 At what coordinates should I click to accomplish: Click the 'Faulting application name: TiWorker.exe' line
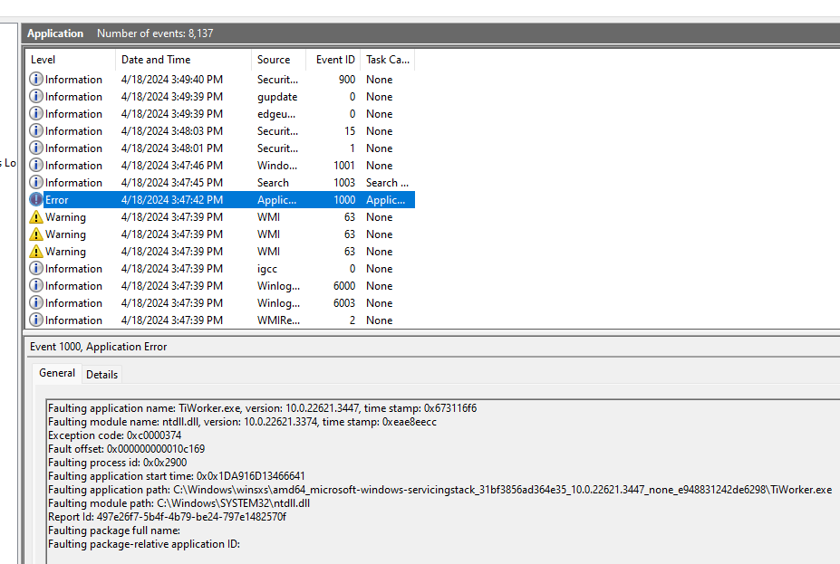pos(263,408)
